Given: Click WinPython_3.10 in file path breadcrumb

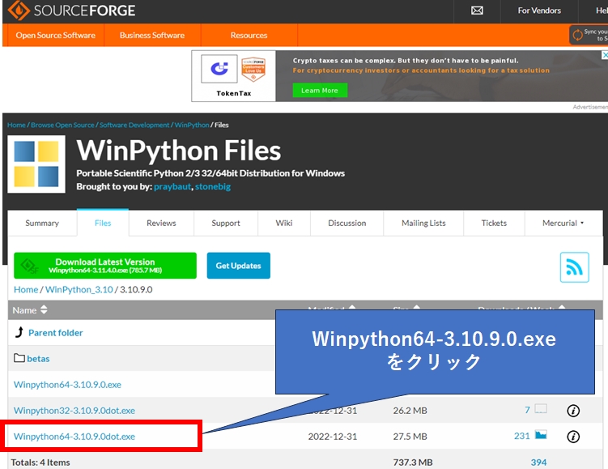Looking at the screenshot, I should point(79,289).
